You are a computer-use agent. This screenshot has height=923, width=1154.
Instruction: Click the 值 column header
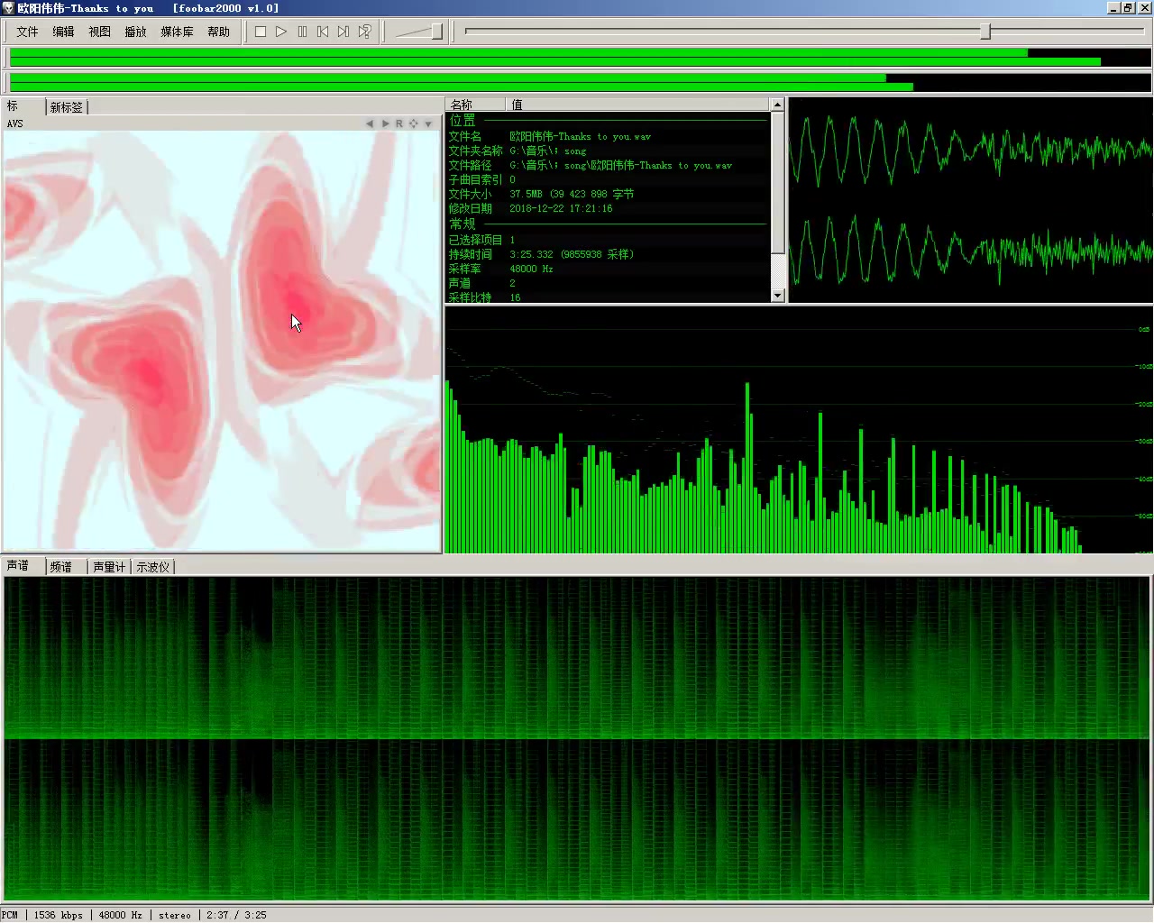click(x=637, y=105)
